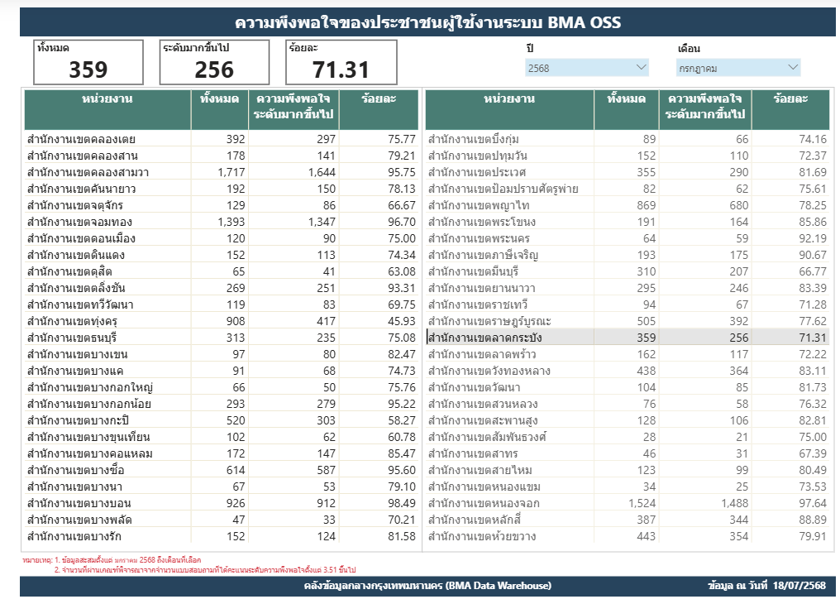
Task: Select row สำนักงานเขตลาดพร้าว
Action: [628, 354]
